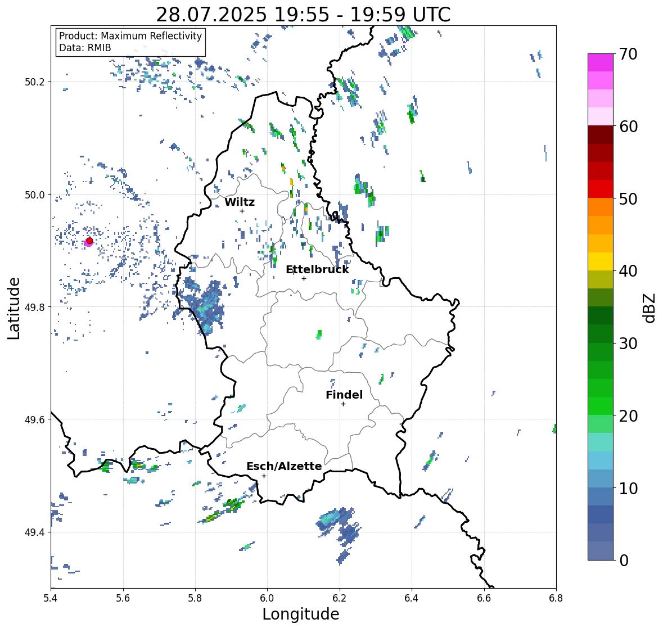The width and height of the screenshot is (663, 628).
Task: Click the Findel label
Action: click(x=344, y=395)
